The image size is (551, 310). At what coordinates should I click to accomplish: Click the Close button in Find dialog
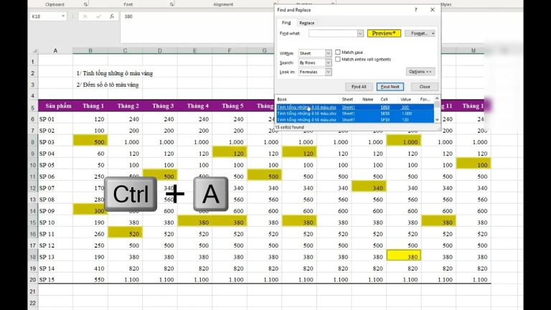pos(425,86)
